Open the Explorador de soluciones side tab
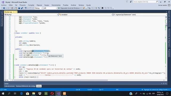Viewport: 171px width, 96px height. pos(169,19)
